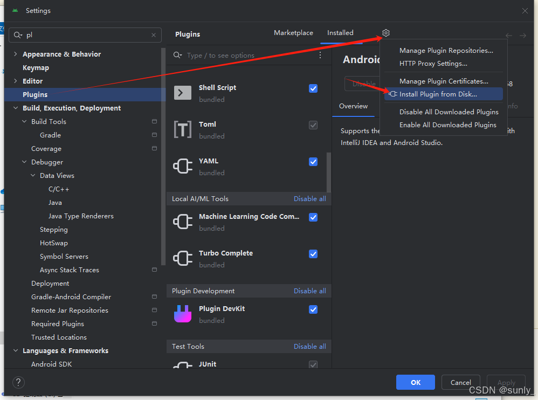Expand Appearance & Behavior section
Screen dimensions: 538x400
click(16, 54)
